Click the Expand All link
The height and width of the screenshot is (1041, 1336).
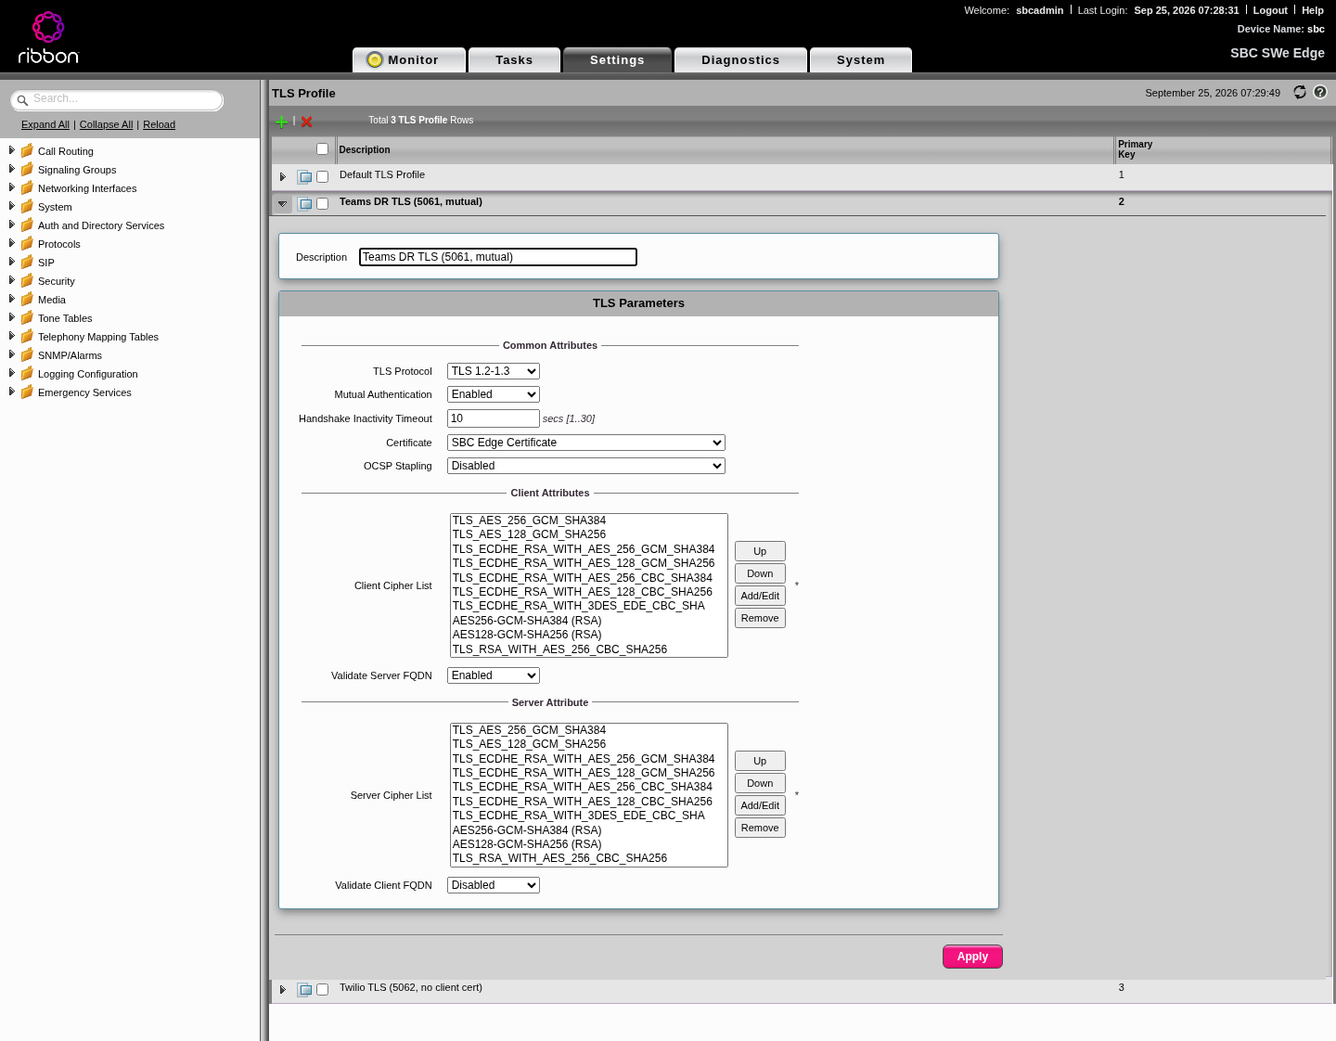(x=45, y=124)
